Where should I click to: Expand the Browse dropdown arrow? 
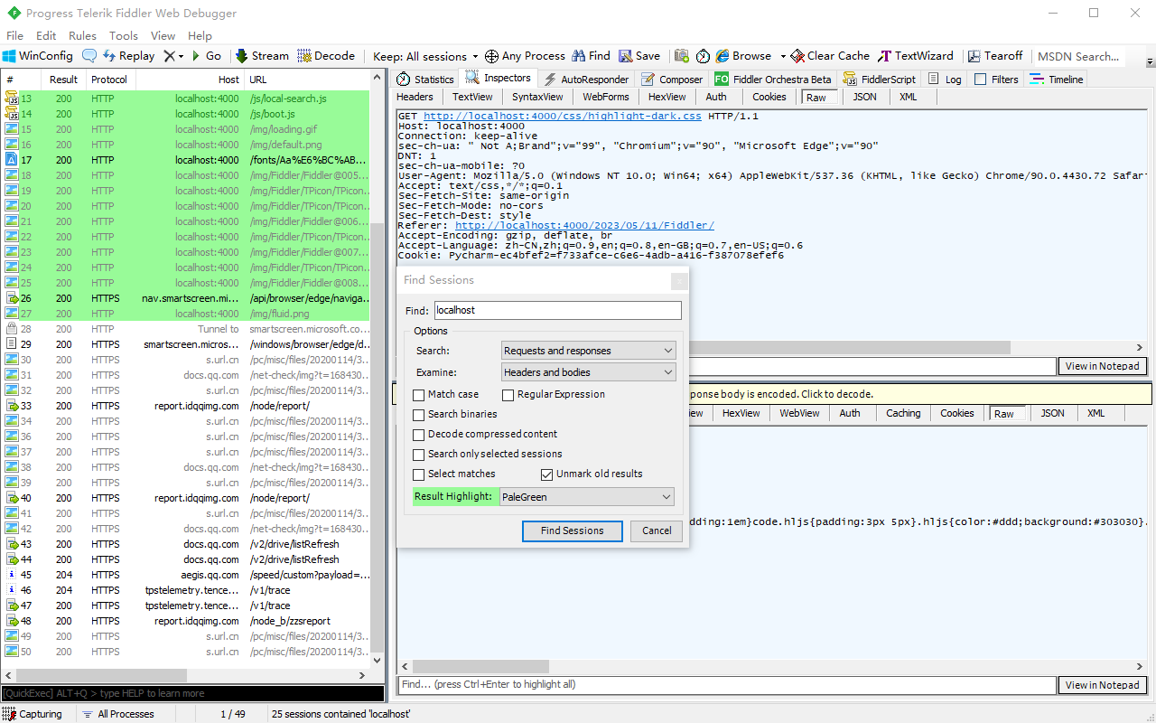point(783,56)
